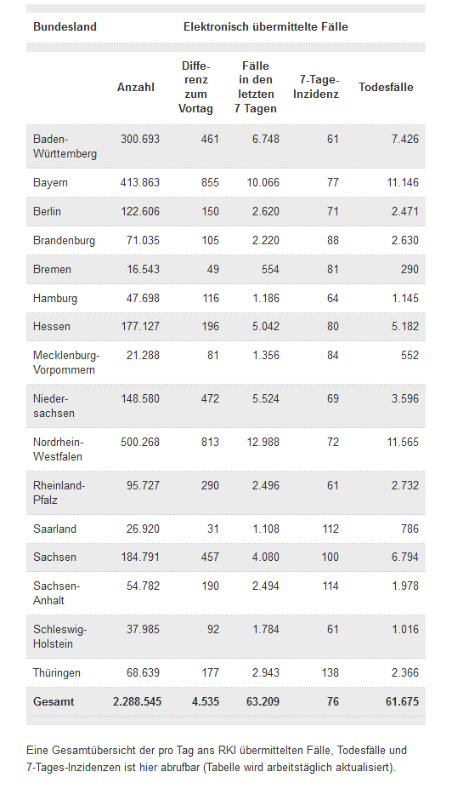Select Thüringen's incidence value 138
Image resolution: width=452 pixels, height=789 pixels.
331,672
